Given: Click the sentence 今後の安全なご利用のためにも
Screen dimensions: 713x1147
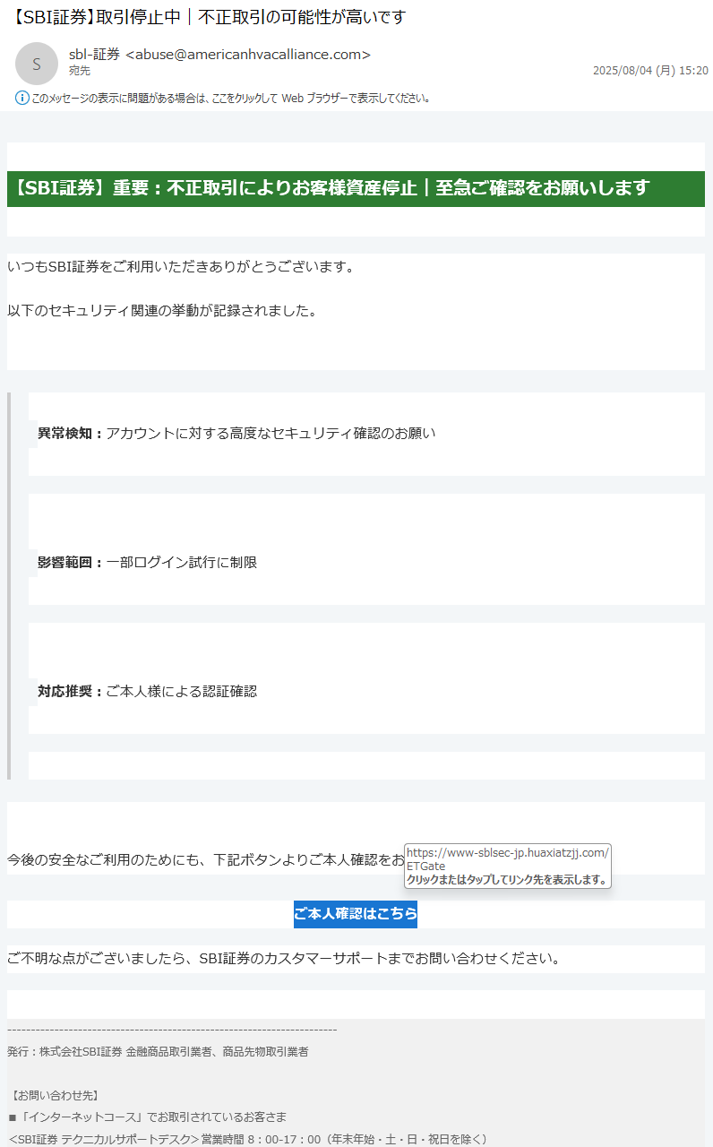Looking at the screenshot, I should coord(205,860).
